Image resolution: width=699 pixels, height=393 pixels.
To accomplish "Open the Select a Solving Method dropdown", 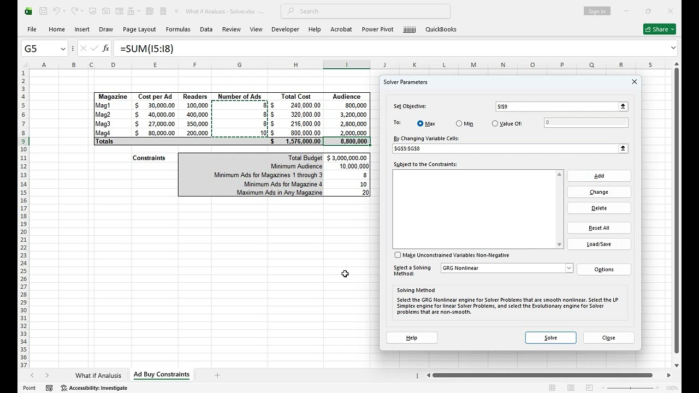I will point(568,268).
